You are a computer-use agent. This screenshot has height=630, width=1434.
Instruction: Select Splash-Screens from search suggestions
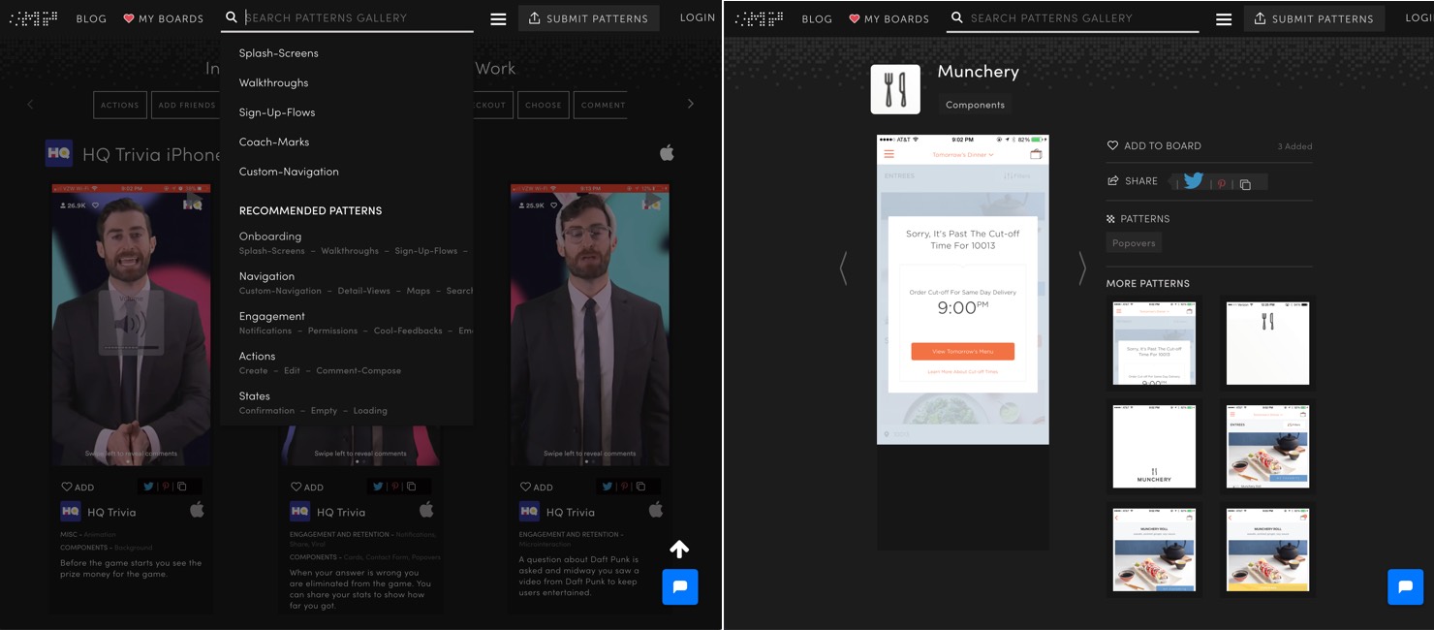(x=278, y=53)
